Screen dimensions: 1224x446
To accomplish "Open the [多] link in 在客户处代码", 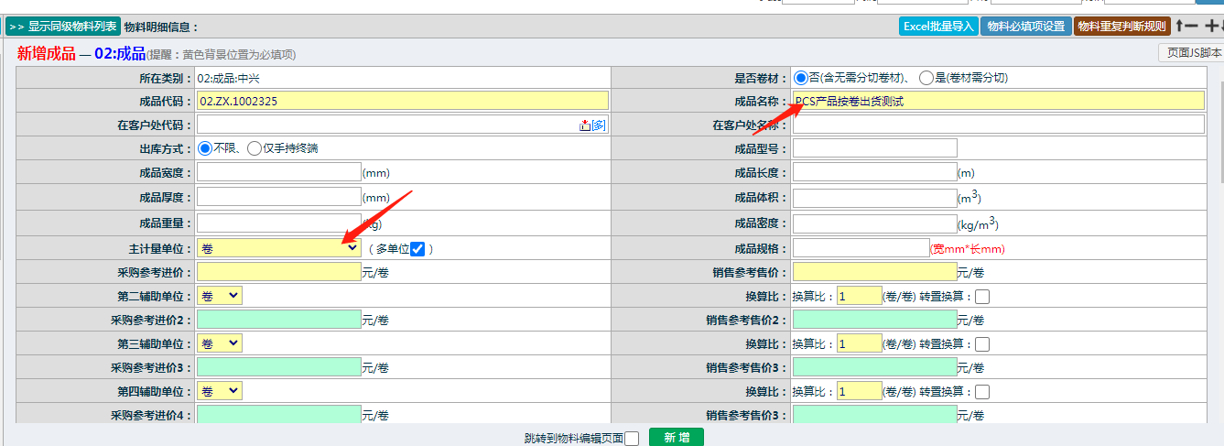I will coord(599,125).
